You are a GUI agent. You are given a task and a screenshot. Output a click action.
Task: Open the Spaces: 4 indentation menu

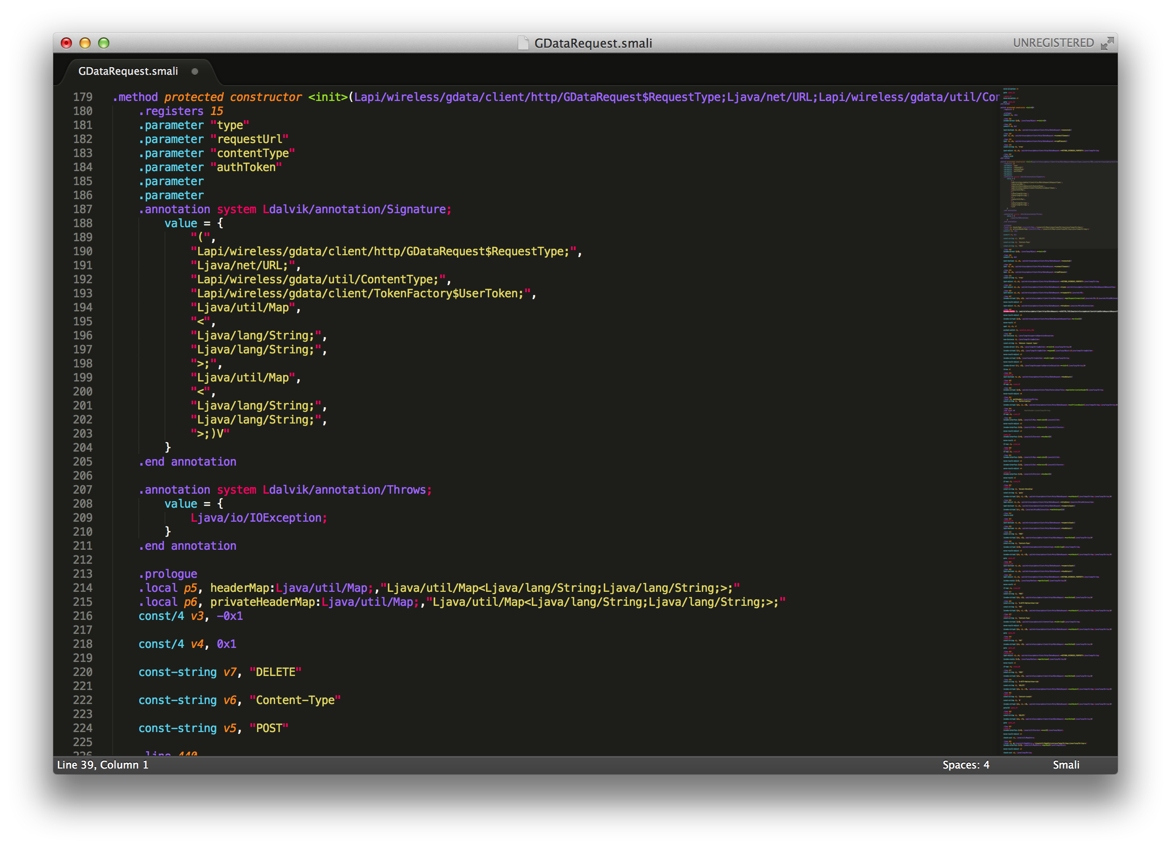(965, 764)
